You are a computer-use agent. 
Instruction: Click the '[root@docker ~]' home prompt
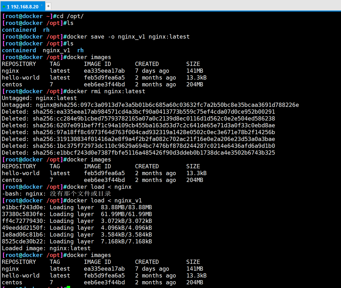27,16
